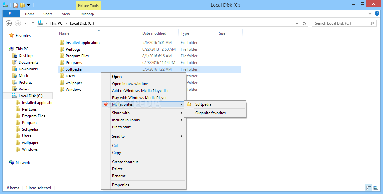Switch to the Share ribbon tab

coord(48,14)
